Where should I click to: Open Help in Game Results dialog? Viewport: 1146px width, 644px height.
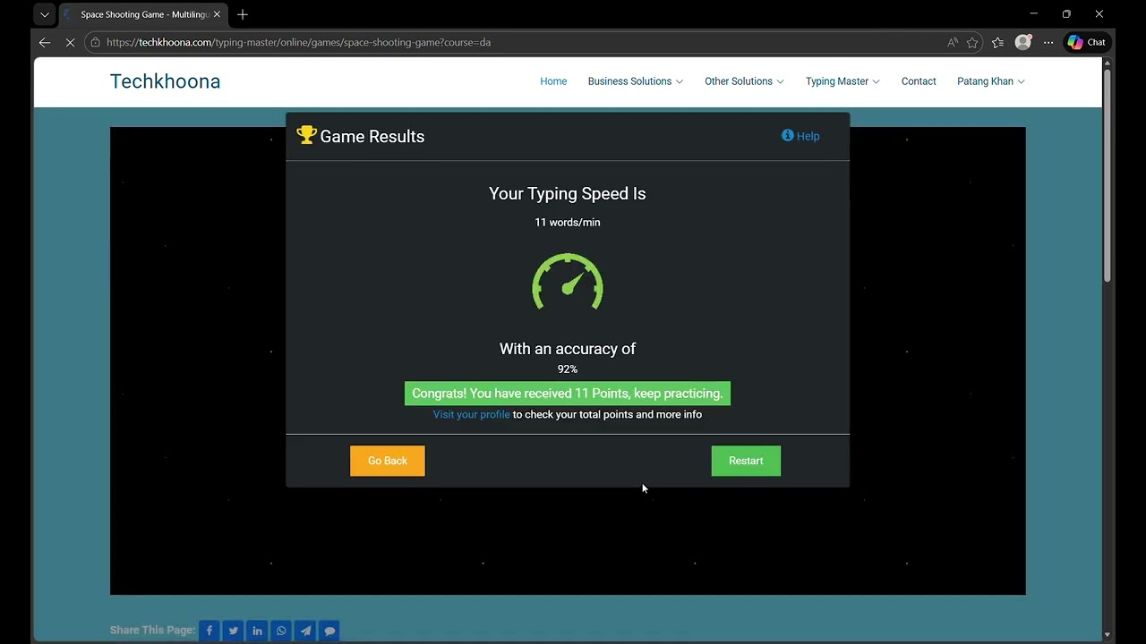[x=800, y=136]
